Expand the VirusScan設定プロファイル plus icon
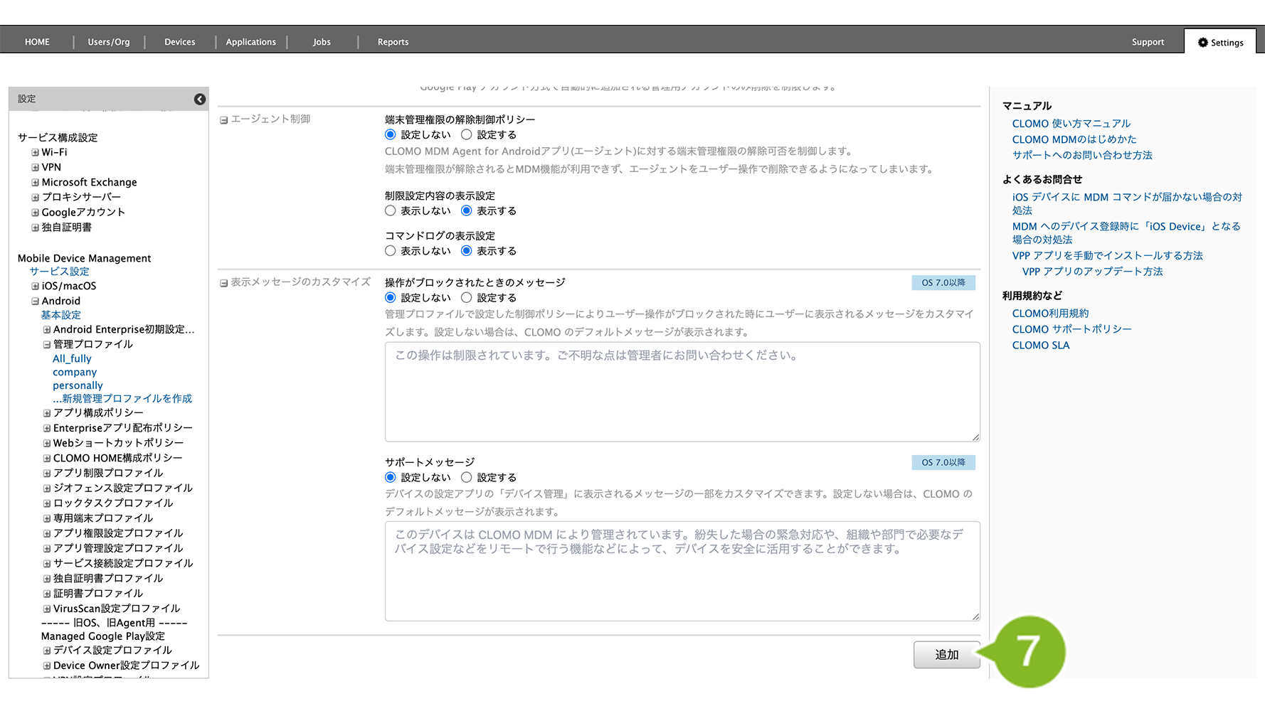Screen dimensions: 1265x711 pos(47,609)
